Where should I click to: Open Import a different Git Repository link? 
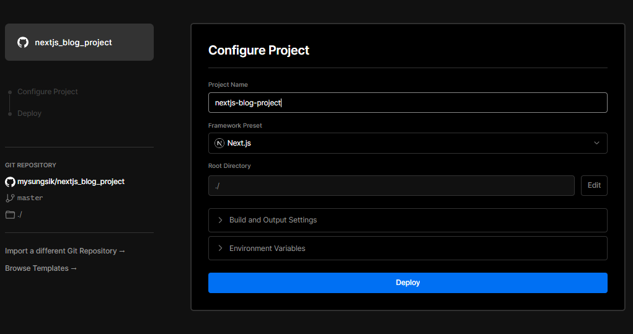pyautogui.click(x=65, y=251)
